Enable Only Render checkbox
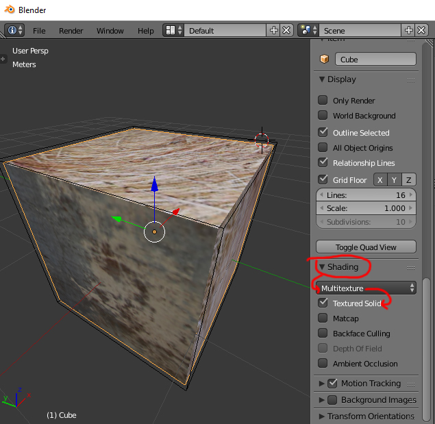This screenshot has width=435, height=424. tap(323, 100)
